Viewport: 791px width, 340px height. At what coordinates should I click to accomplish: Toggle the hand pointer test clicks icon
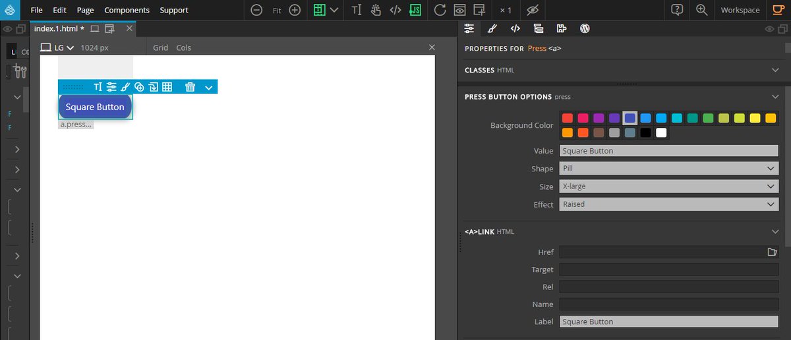click(x=376, y=10)
